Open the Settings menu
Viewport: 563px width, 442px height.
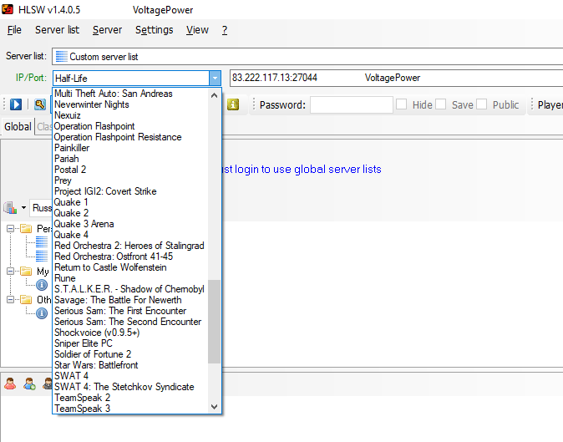tap(154, 30)
